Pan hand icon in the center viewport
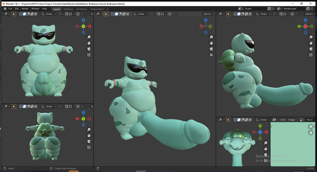The image size is (317, 172). (211, 43)
